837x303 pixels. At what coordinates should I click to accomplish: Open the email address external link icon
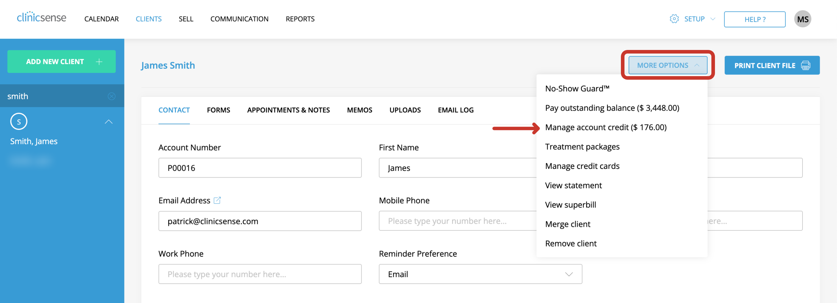coord(217,200)
